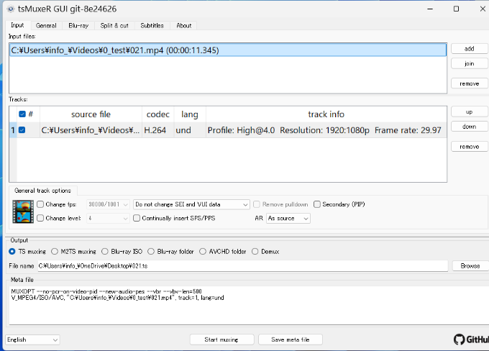Click the film strip icon in track options
The width and height of the screenshot is (489, 351).
click(23, 211)
